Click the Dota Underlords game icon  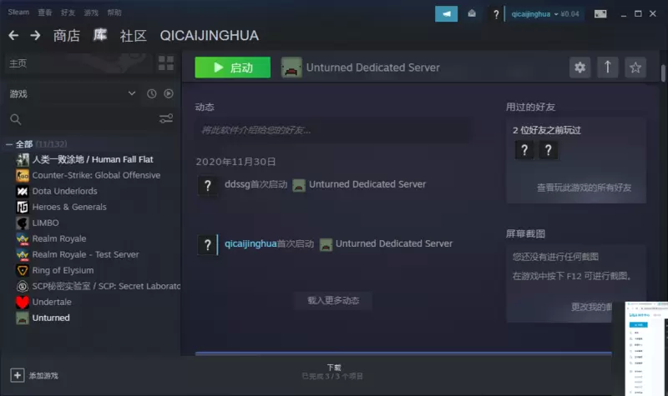coord(23,191)
